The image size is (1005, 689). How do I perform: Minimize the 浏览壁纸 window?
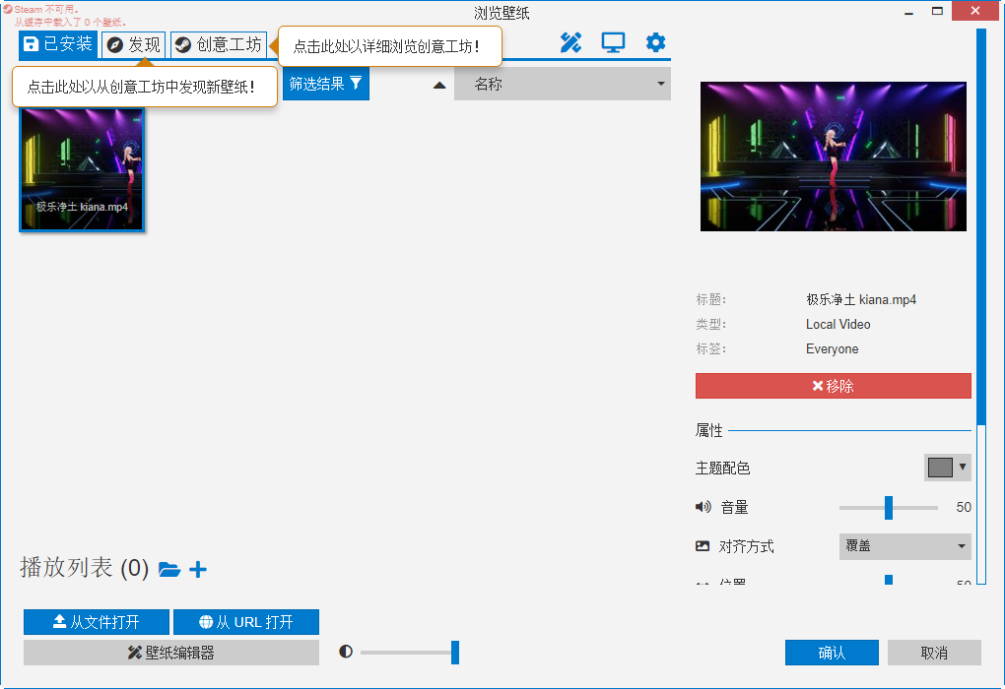pos(908,12)
